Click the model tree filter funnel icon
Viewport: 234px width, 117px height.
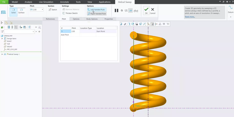(x=2, y=31)
